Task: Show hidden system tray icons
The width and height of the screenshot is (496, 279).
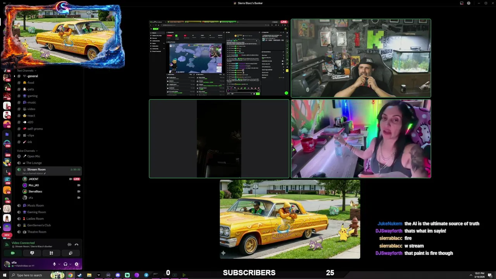Action: coord(471,275)
